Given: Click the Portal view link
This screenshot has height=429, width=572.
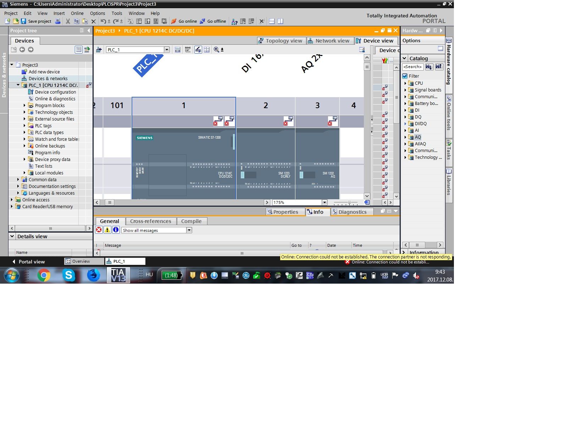Looking at the screenshot, I should tap(29, 262).
